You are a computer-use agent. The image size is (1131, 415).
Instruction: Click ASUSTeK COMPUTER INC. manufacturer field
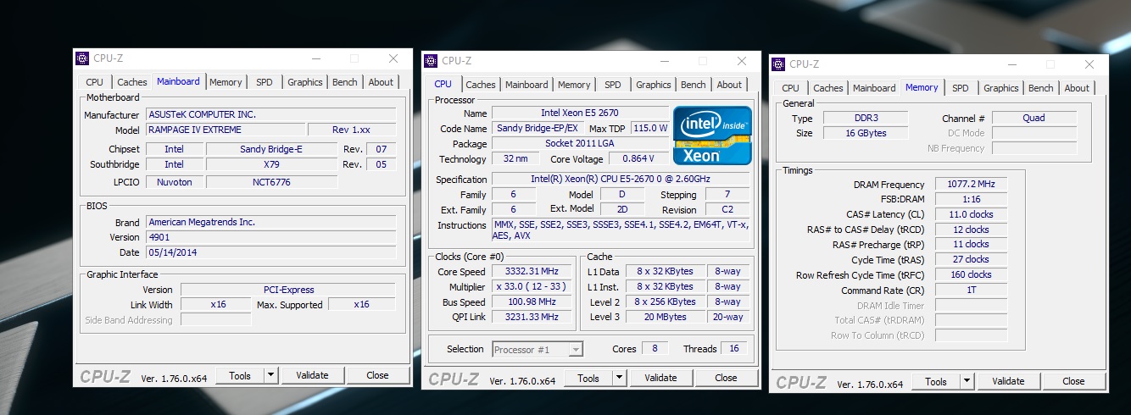click(x=270, y=114)
